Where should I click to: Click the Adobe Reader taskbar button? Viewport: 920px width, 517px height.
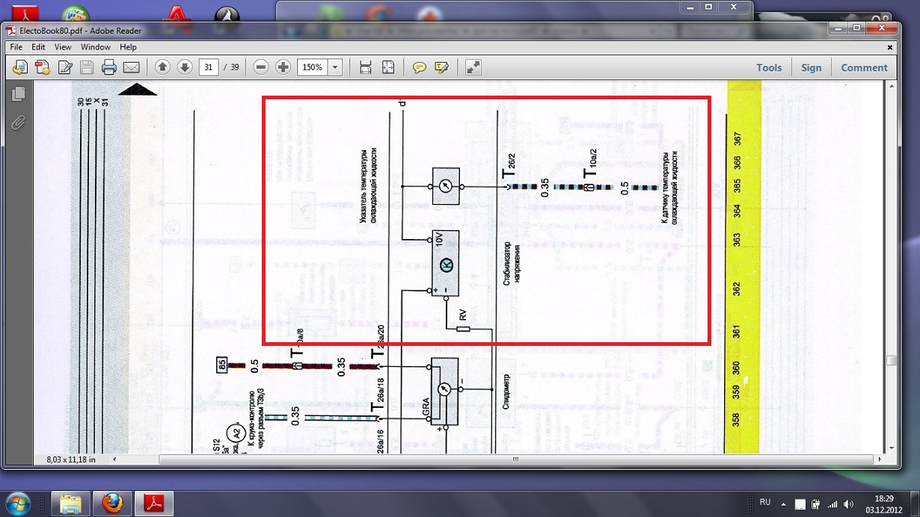[154, 502]
